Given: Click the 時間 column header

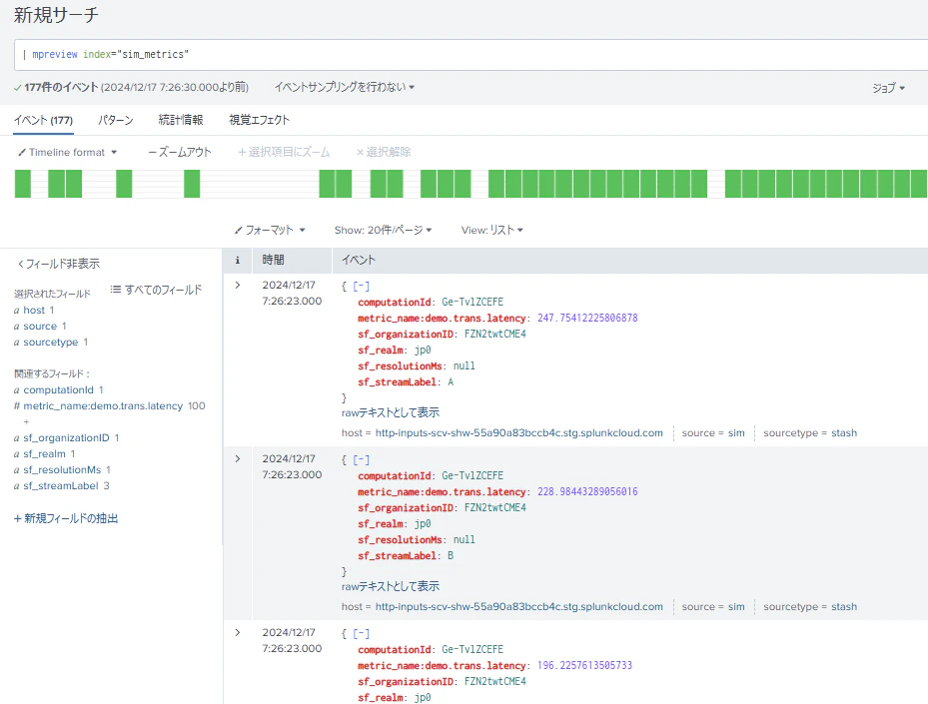Looking at the screenshot, I should 273,260.
